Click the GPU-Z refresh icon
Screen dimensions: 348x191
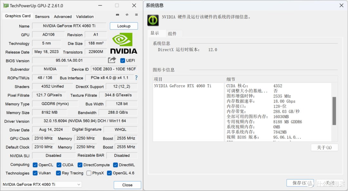tap(127, 14)
